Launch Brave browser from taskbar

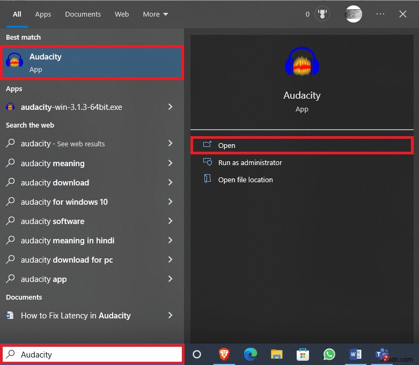(x=224, y=354)
